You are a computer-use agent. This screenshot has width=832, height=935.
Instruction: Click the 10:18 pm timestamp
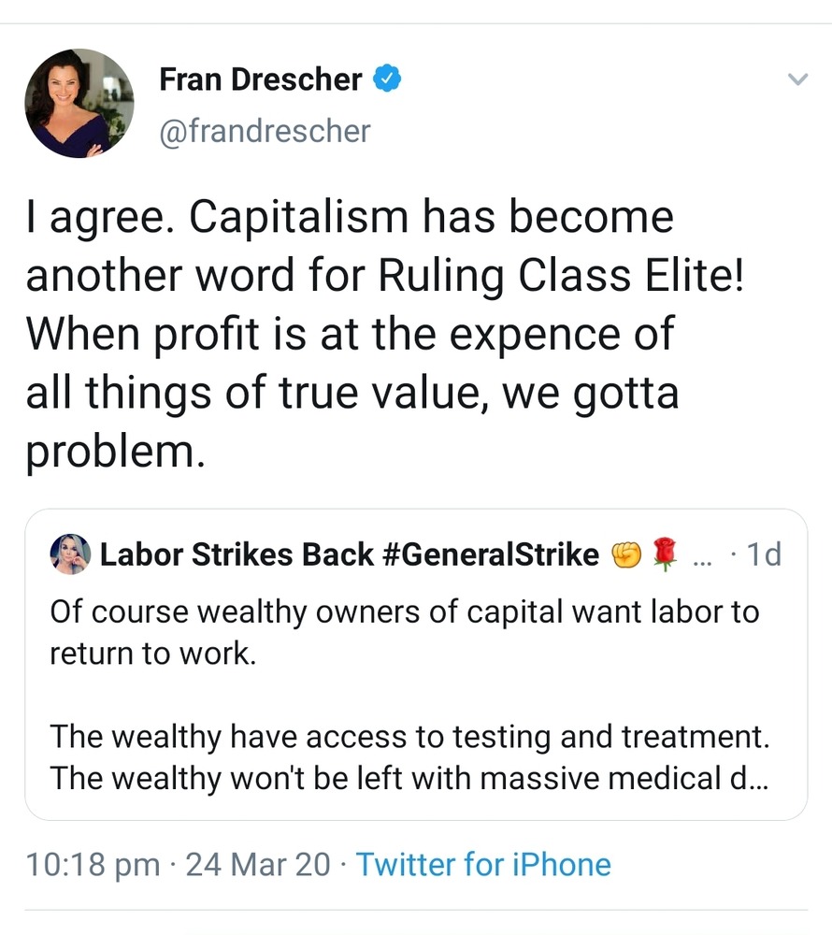click(93, 864)
